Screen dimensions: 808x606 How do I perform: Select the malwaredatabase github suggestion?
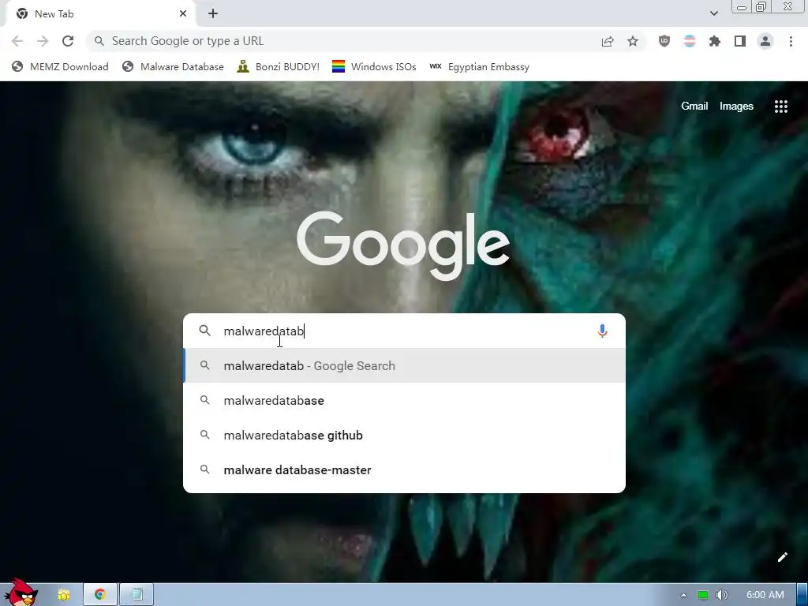tap(405, 436)
